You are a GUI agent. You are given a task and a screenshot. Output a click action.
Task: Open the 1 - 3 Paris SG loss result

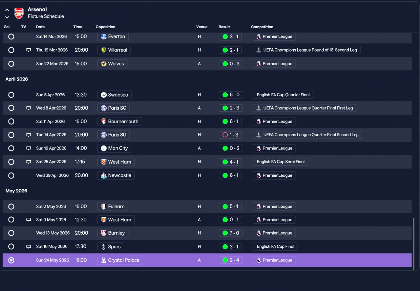pos(230,135)
